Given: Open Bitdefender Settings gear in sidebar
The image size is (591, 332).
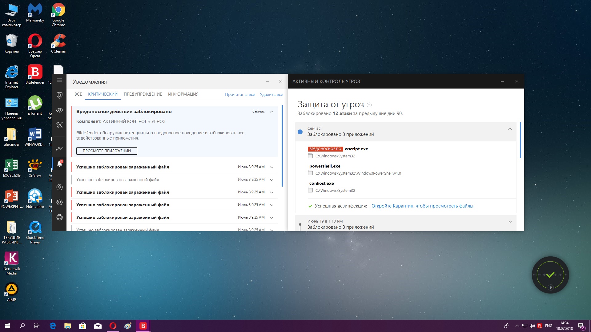Looking at the screenshot, I should pos(59,202).
